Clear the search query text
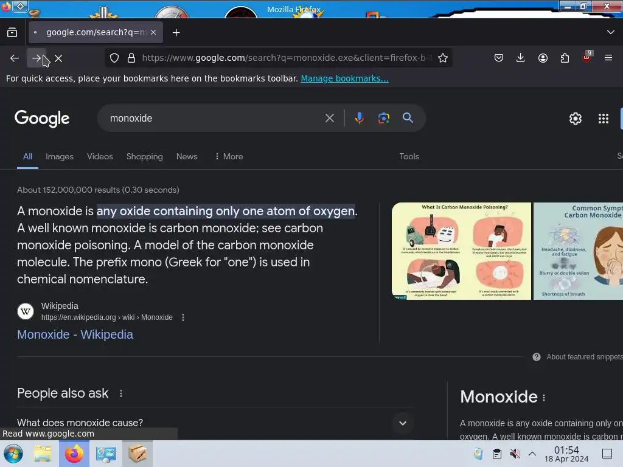Viewport: 623px width, 467px height. tap(329, 118)
